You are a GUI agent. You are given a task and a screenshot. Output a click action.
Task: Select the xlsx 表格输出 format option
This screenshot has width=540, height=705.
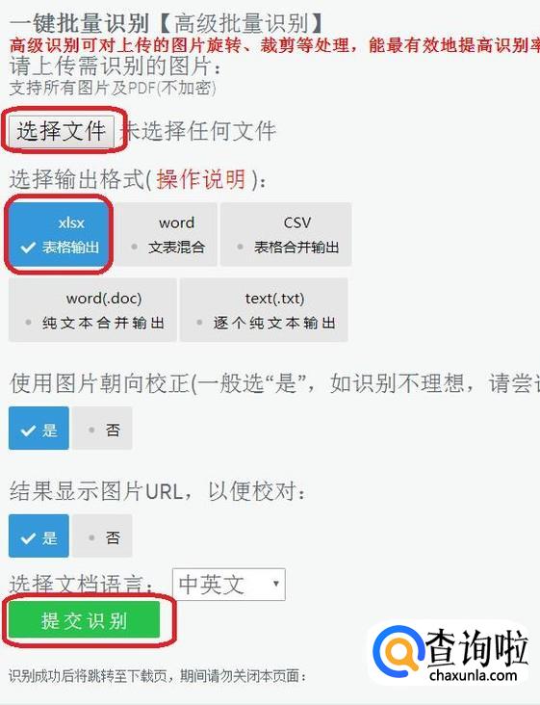click(x=59, y=234)
